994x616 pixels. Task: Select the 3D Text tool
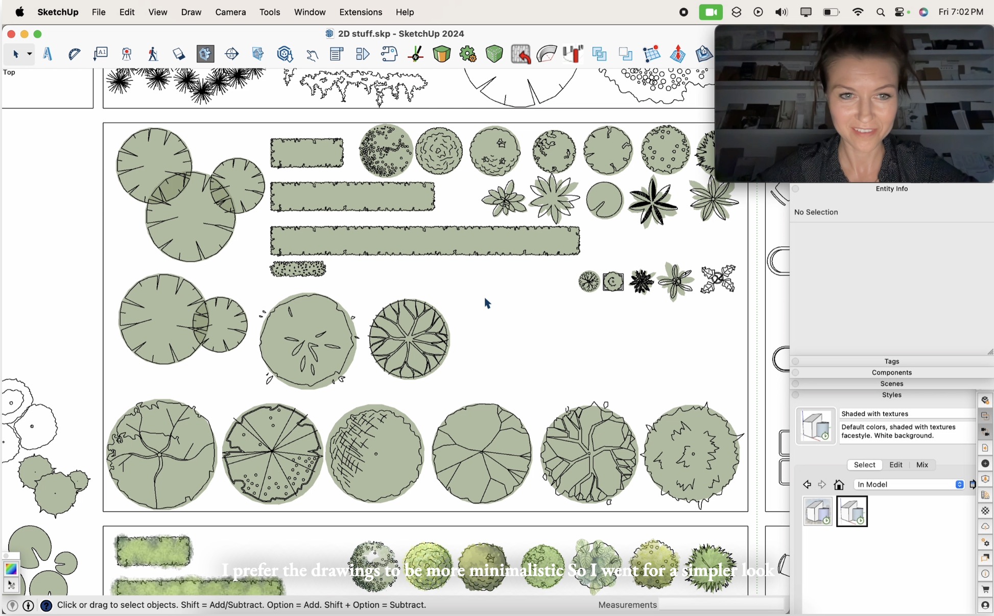48,54
